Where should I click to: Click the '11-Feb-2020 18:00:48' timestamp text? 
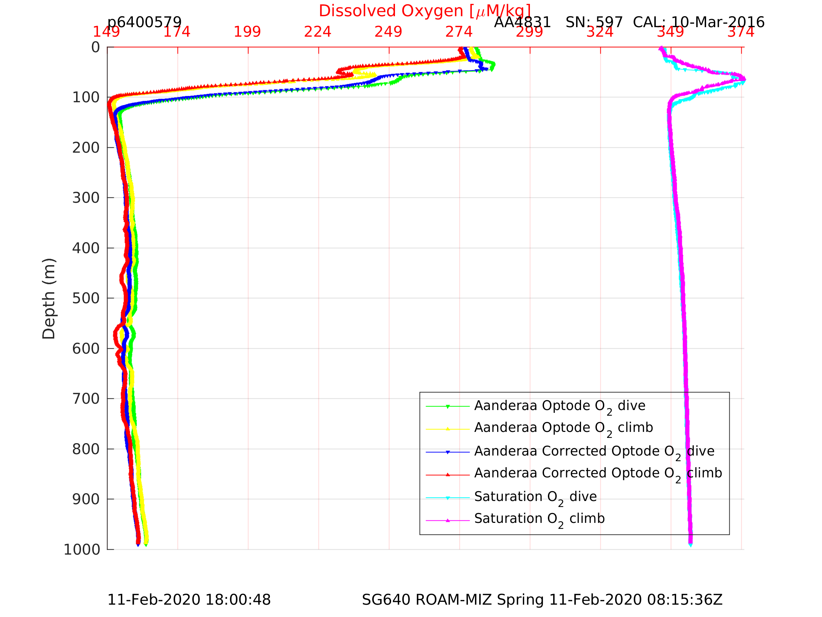pos(189,600)
